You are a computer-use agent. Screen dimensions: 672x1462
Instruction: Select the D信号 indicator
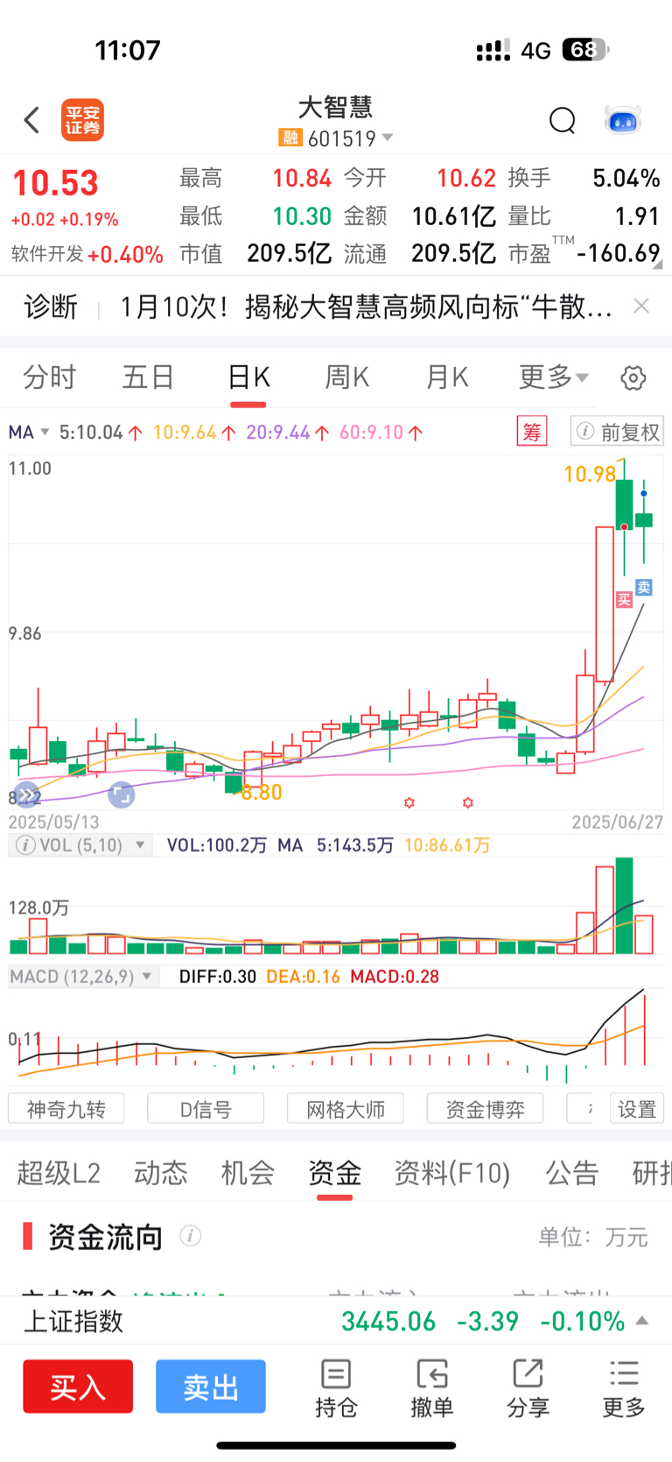pos(206,1109)
